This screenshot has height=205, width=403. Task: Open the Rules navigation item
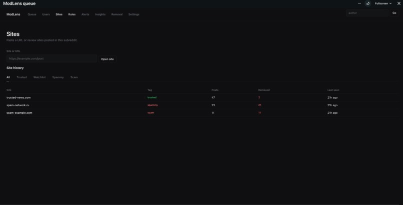[x=71, y=14]
